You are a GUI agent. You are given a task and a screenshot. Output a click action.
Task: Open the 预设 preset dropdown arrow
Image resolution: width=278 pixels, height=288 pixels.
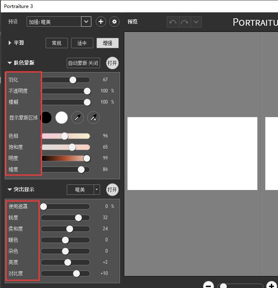point(86,22)
